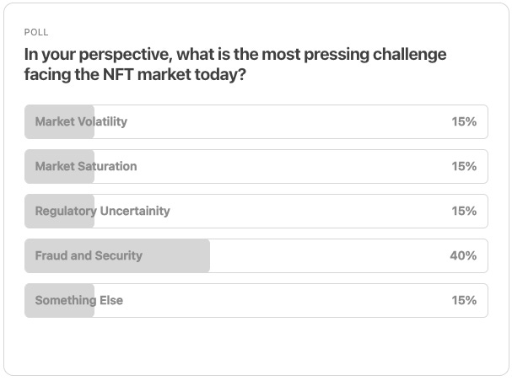Select the Something Else option
The width and height of the screenshot is (512, 381).
[256, 300]
